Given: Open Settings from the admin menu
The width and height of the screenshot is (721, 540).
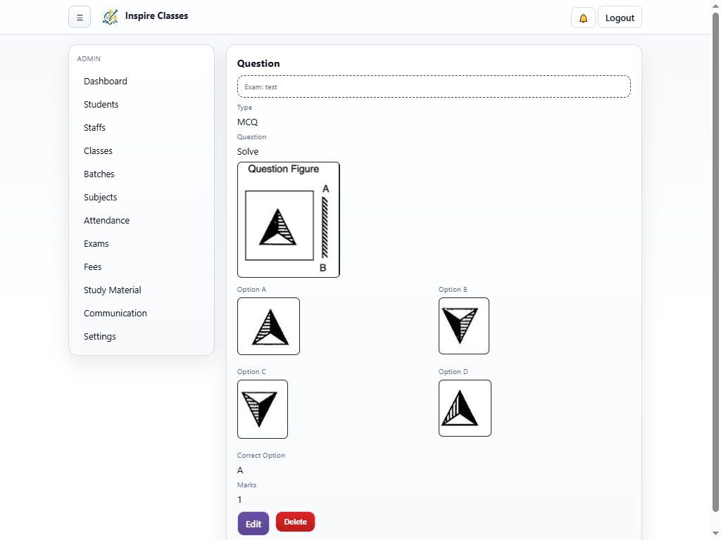Looking at the screenshot, I should (x=100, y=337).
